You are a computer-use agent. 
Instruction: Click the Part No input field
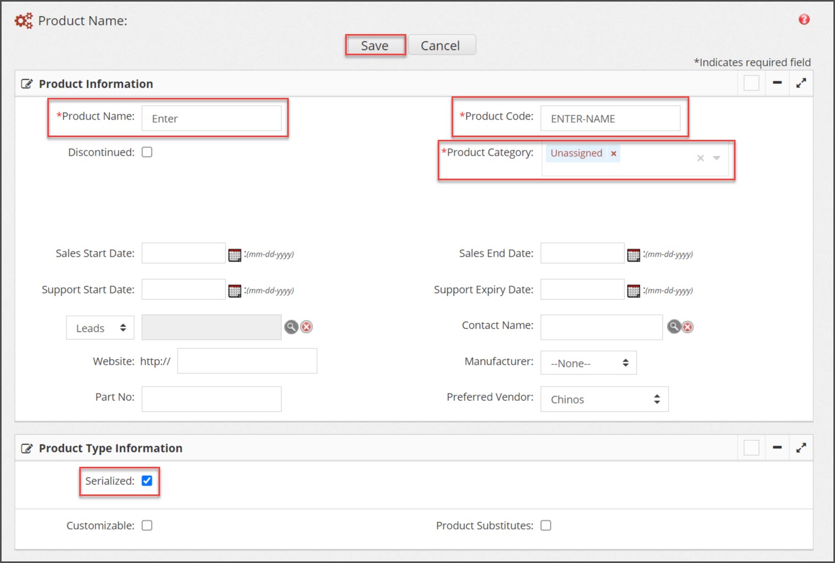point(211,399)
